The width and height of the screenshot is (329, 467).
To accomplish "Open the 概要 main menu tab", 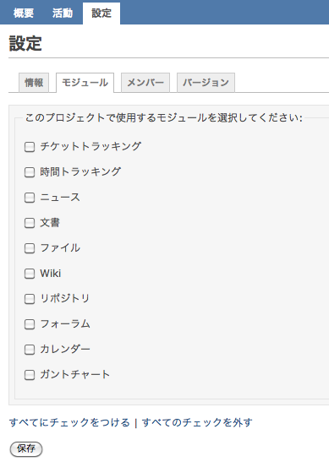I will tap(24, 14).
